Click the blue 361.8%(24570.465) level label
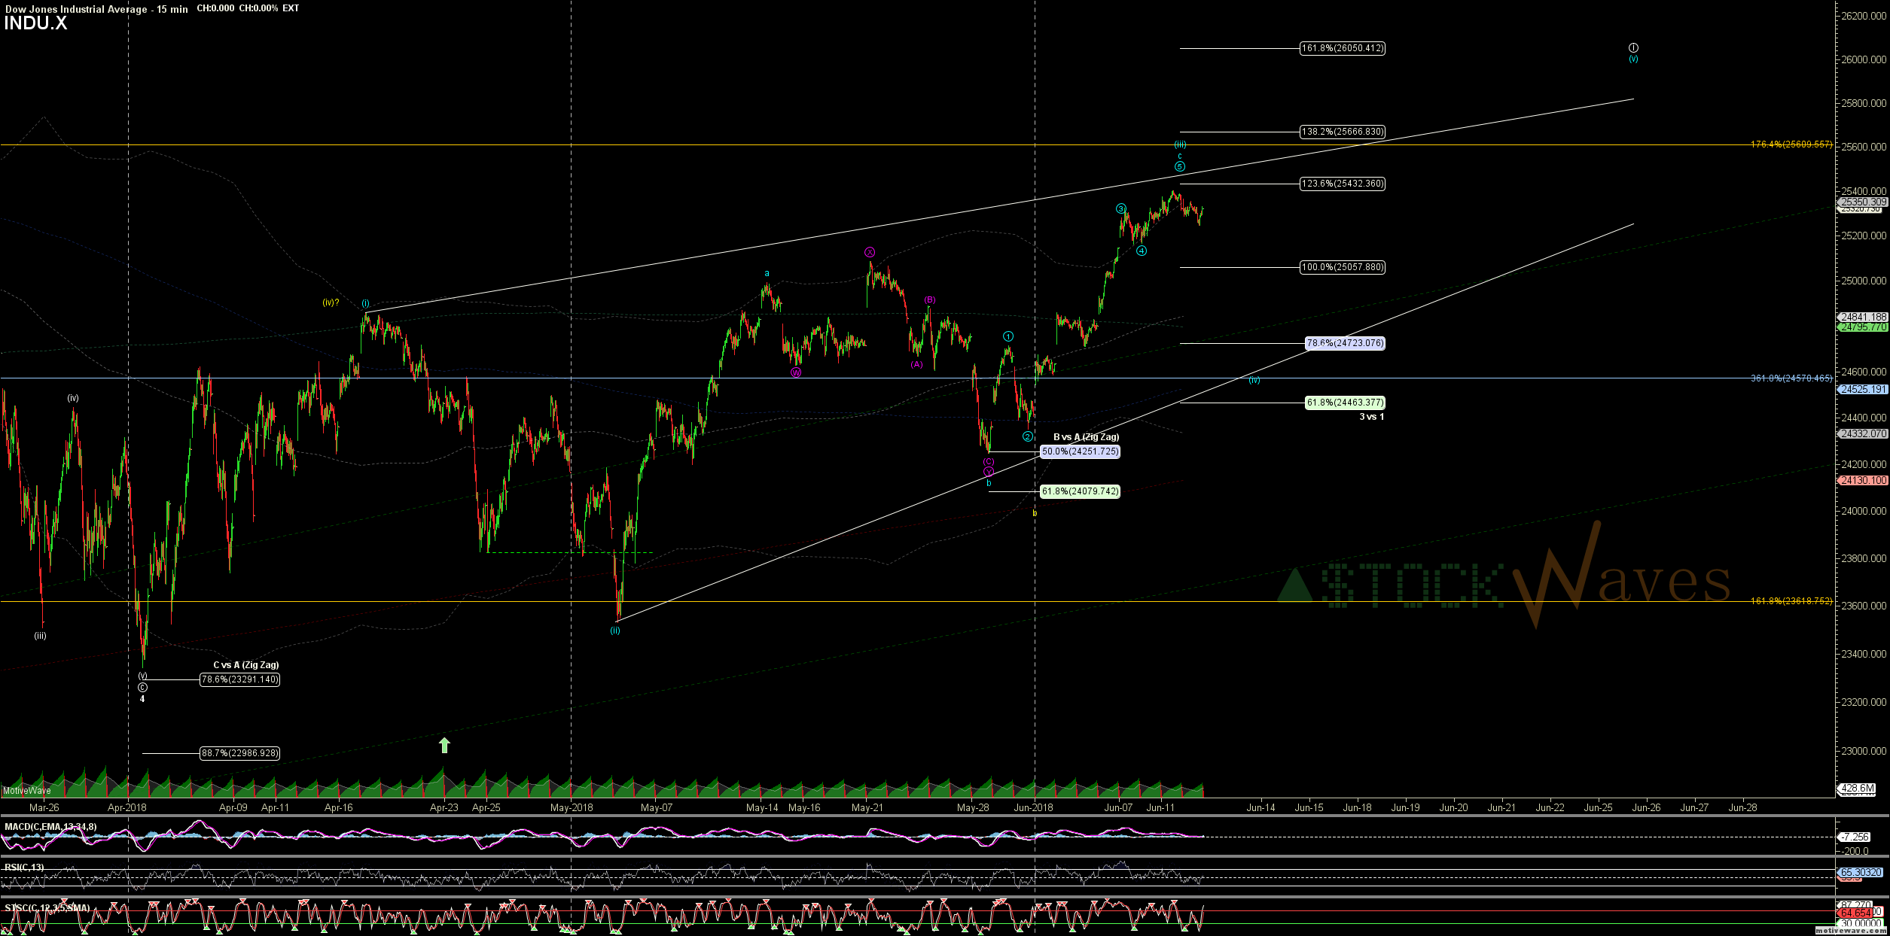1890x936 pixels. pyautogui.click(x=1791, y=378)
